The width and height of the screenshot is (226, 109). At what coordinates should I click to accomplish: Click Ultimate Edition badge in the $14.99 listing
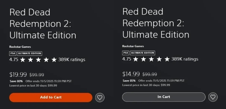[143, 53]
